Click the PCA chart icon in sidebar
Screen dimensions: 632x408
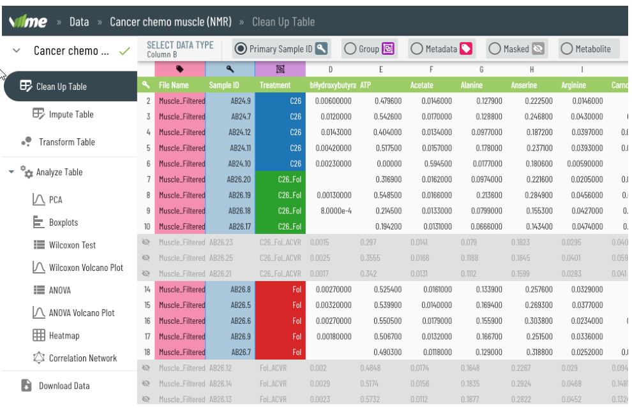38,200
